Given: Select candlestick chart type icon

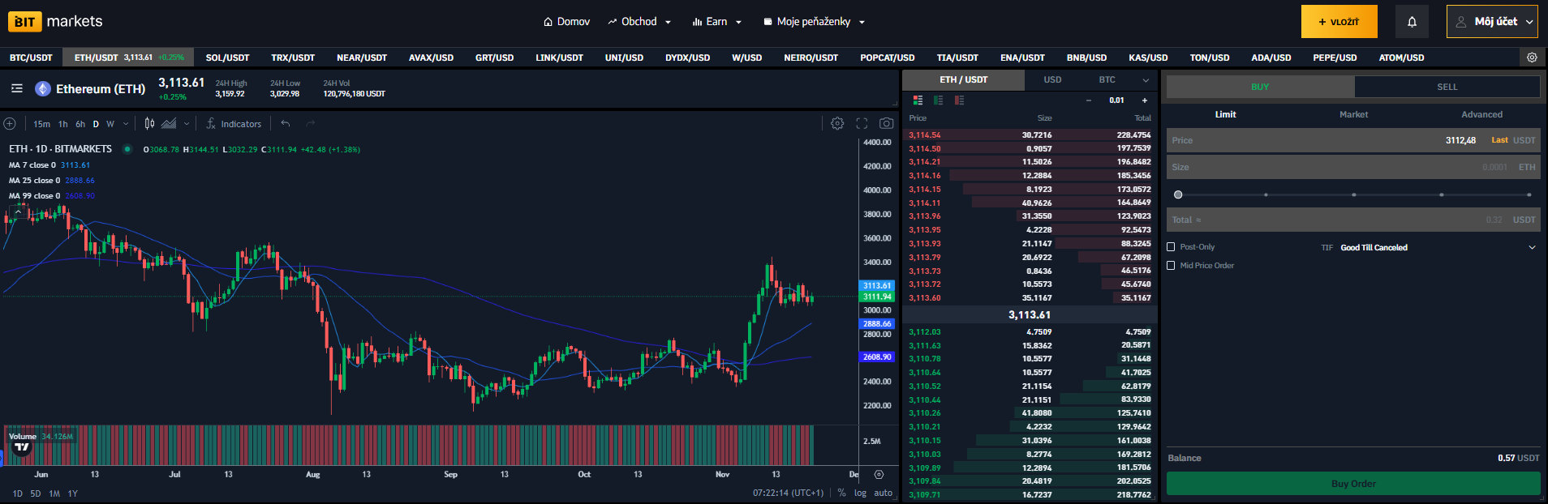Looking at the screenshot, I should tap(149, 123).
